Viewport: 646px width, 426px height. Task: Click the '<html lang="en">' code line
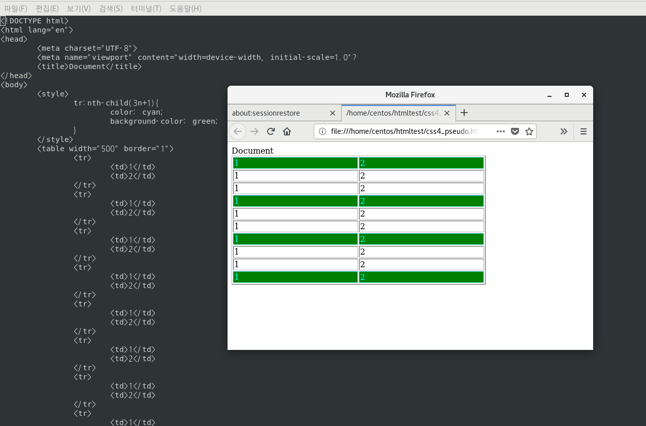click(37, 30)
